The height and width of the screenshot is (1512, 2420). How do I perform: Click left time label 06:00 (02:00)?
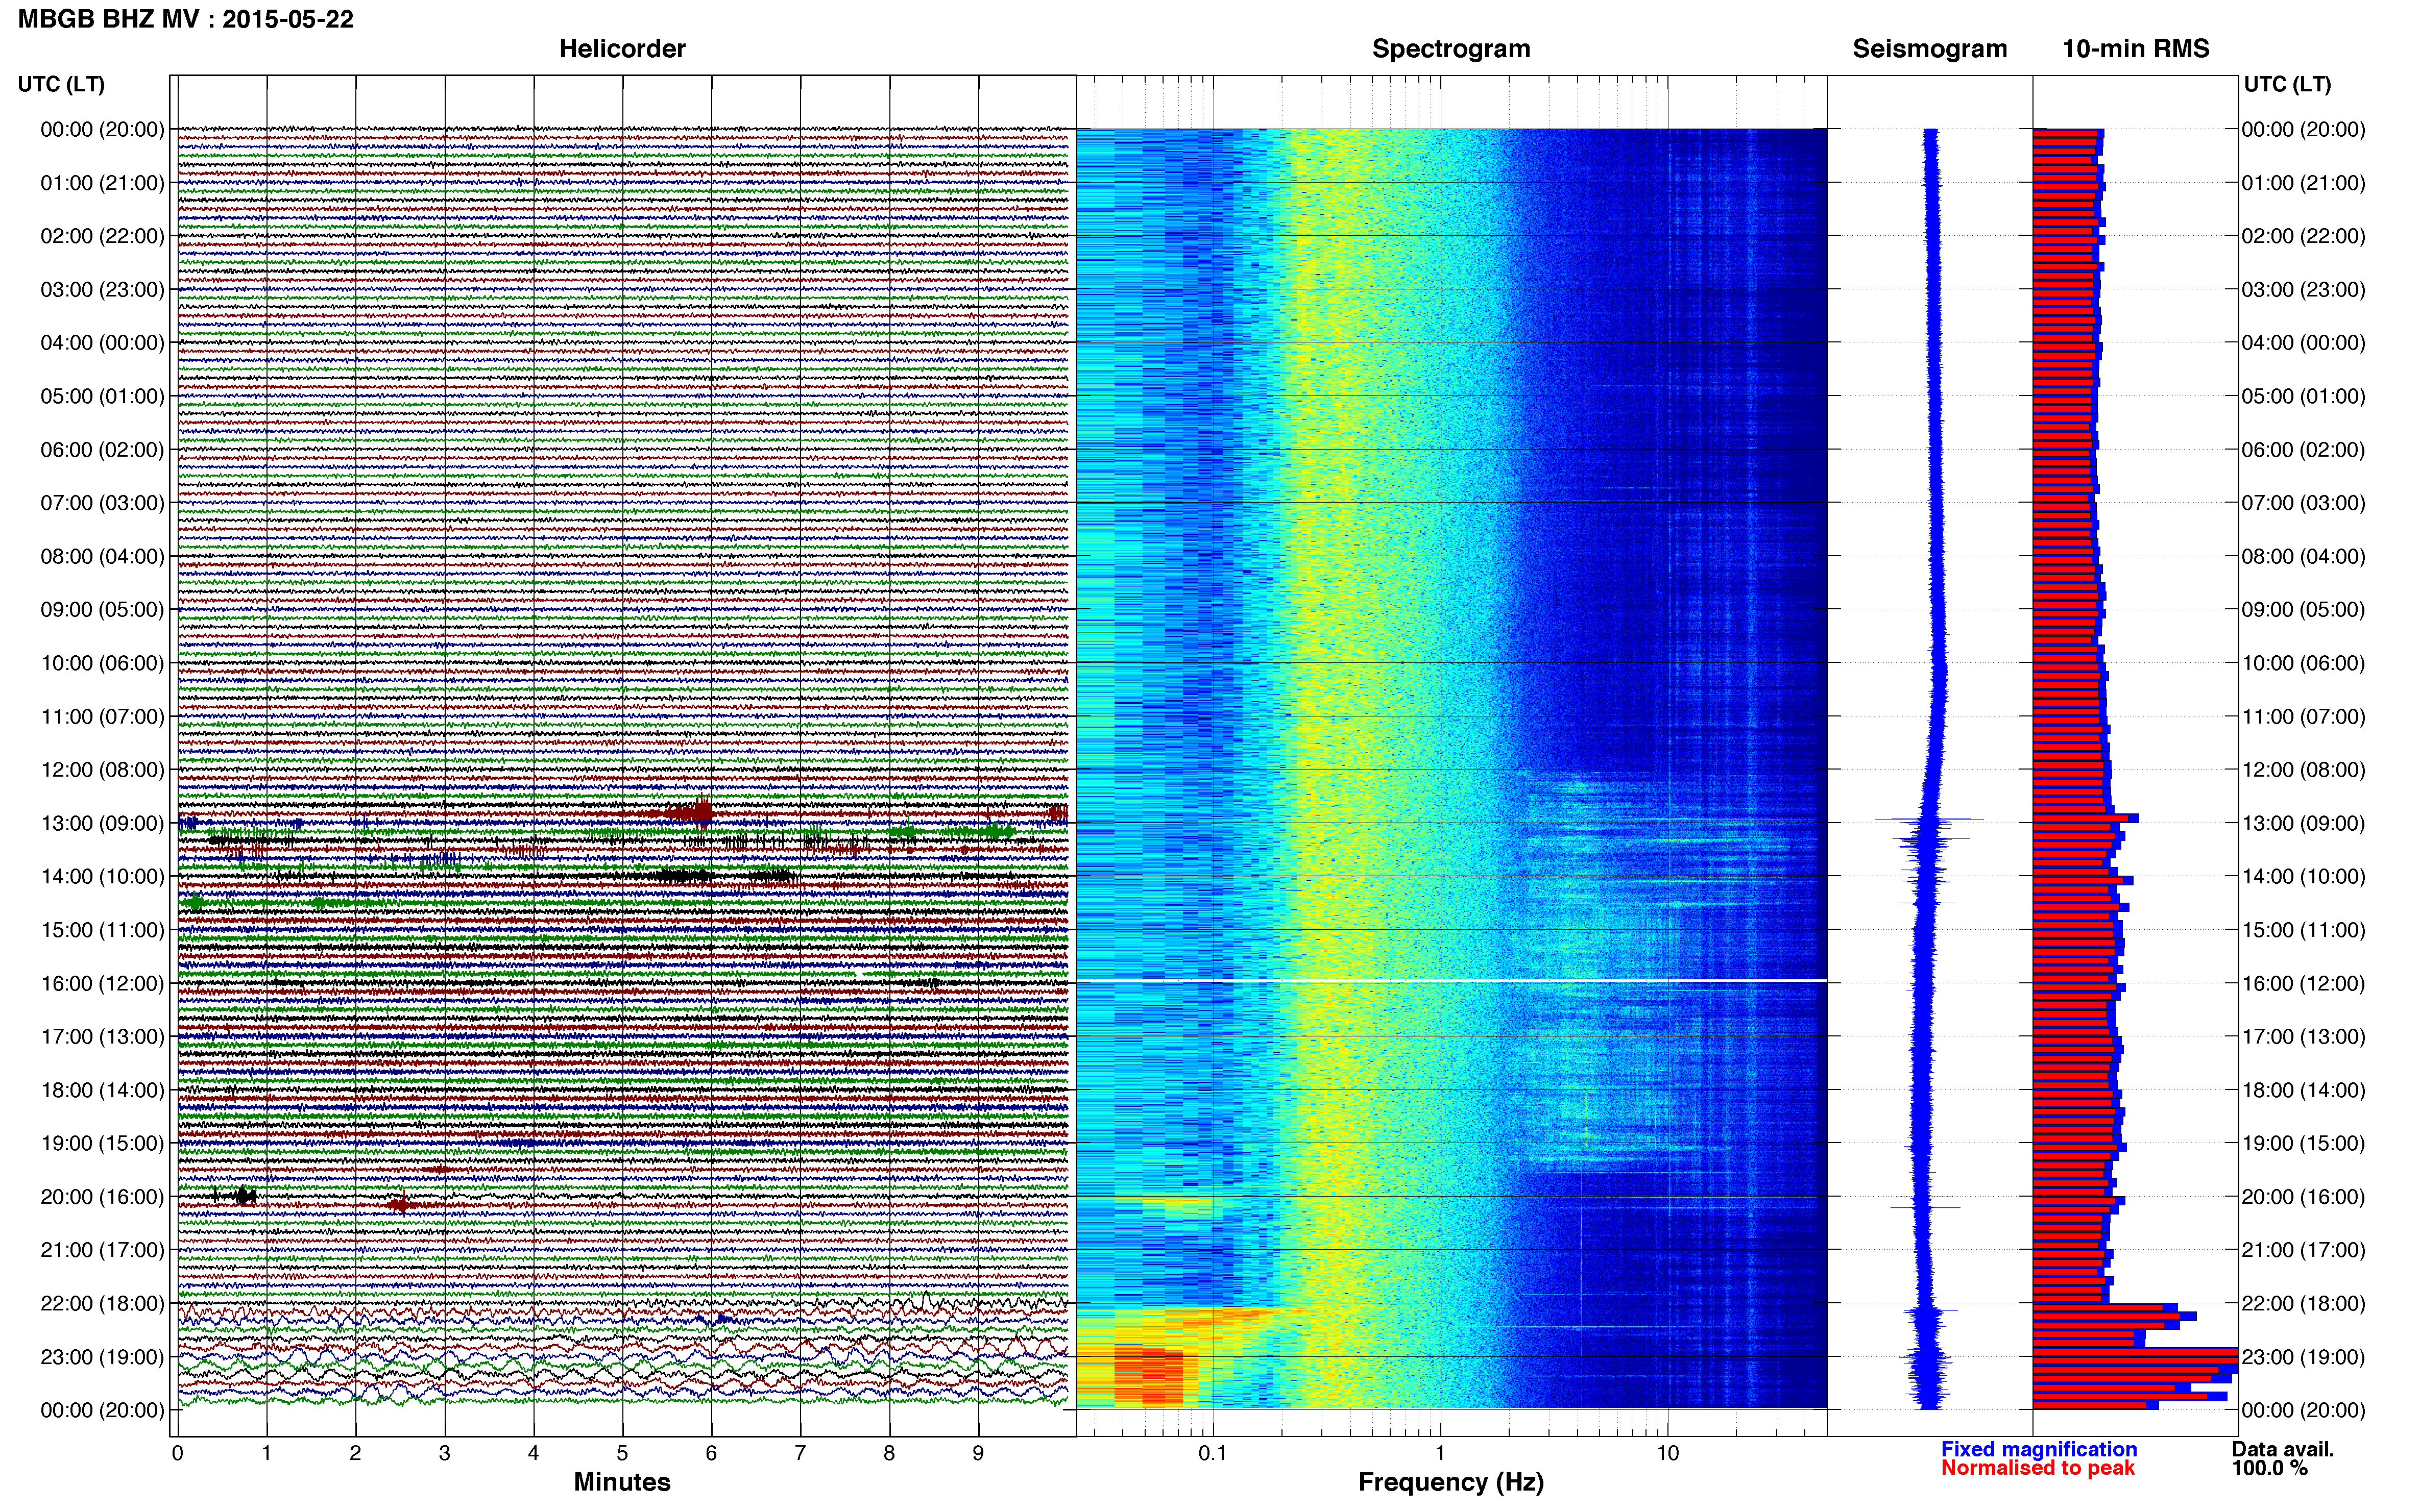point(102,450)
